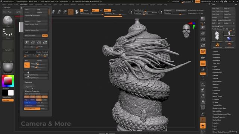This screenshot has width=239, height=134.
Task: Click the Floor grid icon on right shelf
Action: point(203,57)
